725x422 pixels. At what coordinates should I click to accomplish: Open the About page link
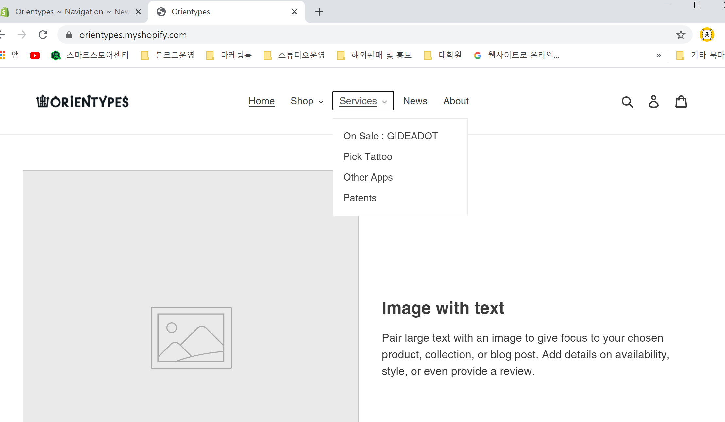coord(456,101)
